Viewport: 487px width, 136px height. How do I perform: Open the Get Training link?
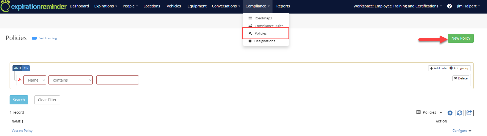48,38
